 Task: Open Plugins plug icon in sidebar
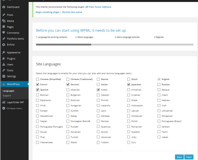point(4,58)
